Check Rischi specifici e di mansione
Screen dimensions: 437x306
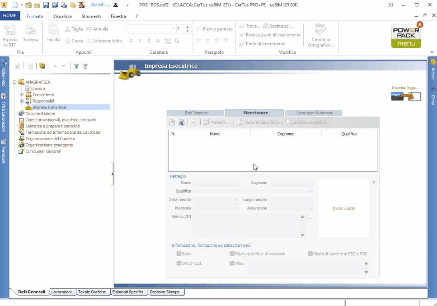[232, 254]
